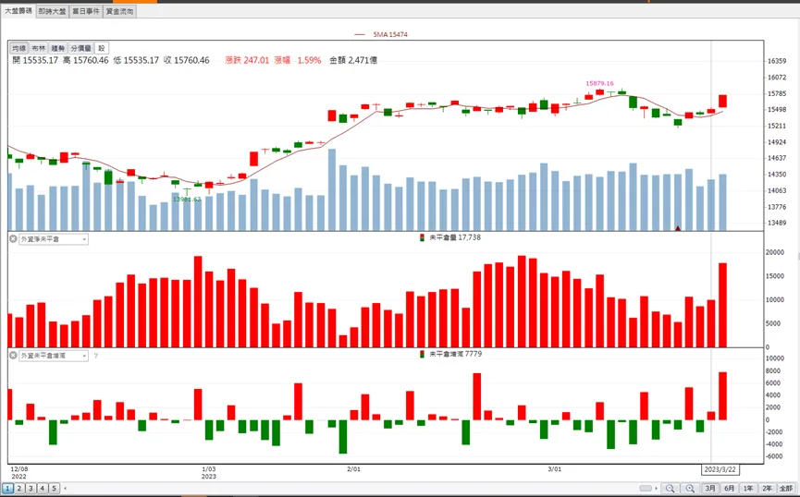Click the 5MA 15474 legend entry
800x497 pixels.
[x=381, y=34]
